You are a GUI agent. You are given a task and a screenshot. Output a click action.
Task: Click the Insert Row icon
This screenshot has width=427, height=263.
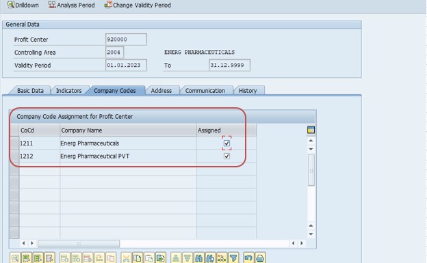76,258
